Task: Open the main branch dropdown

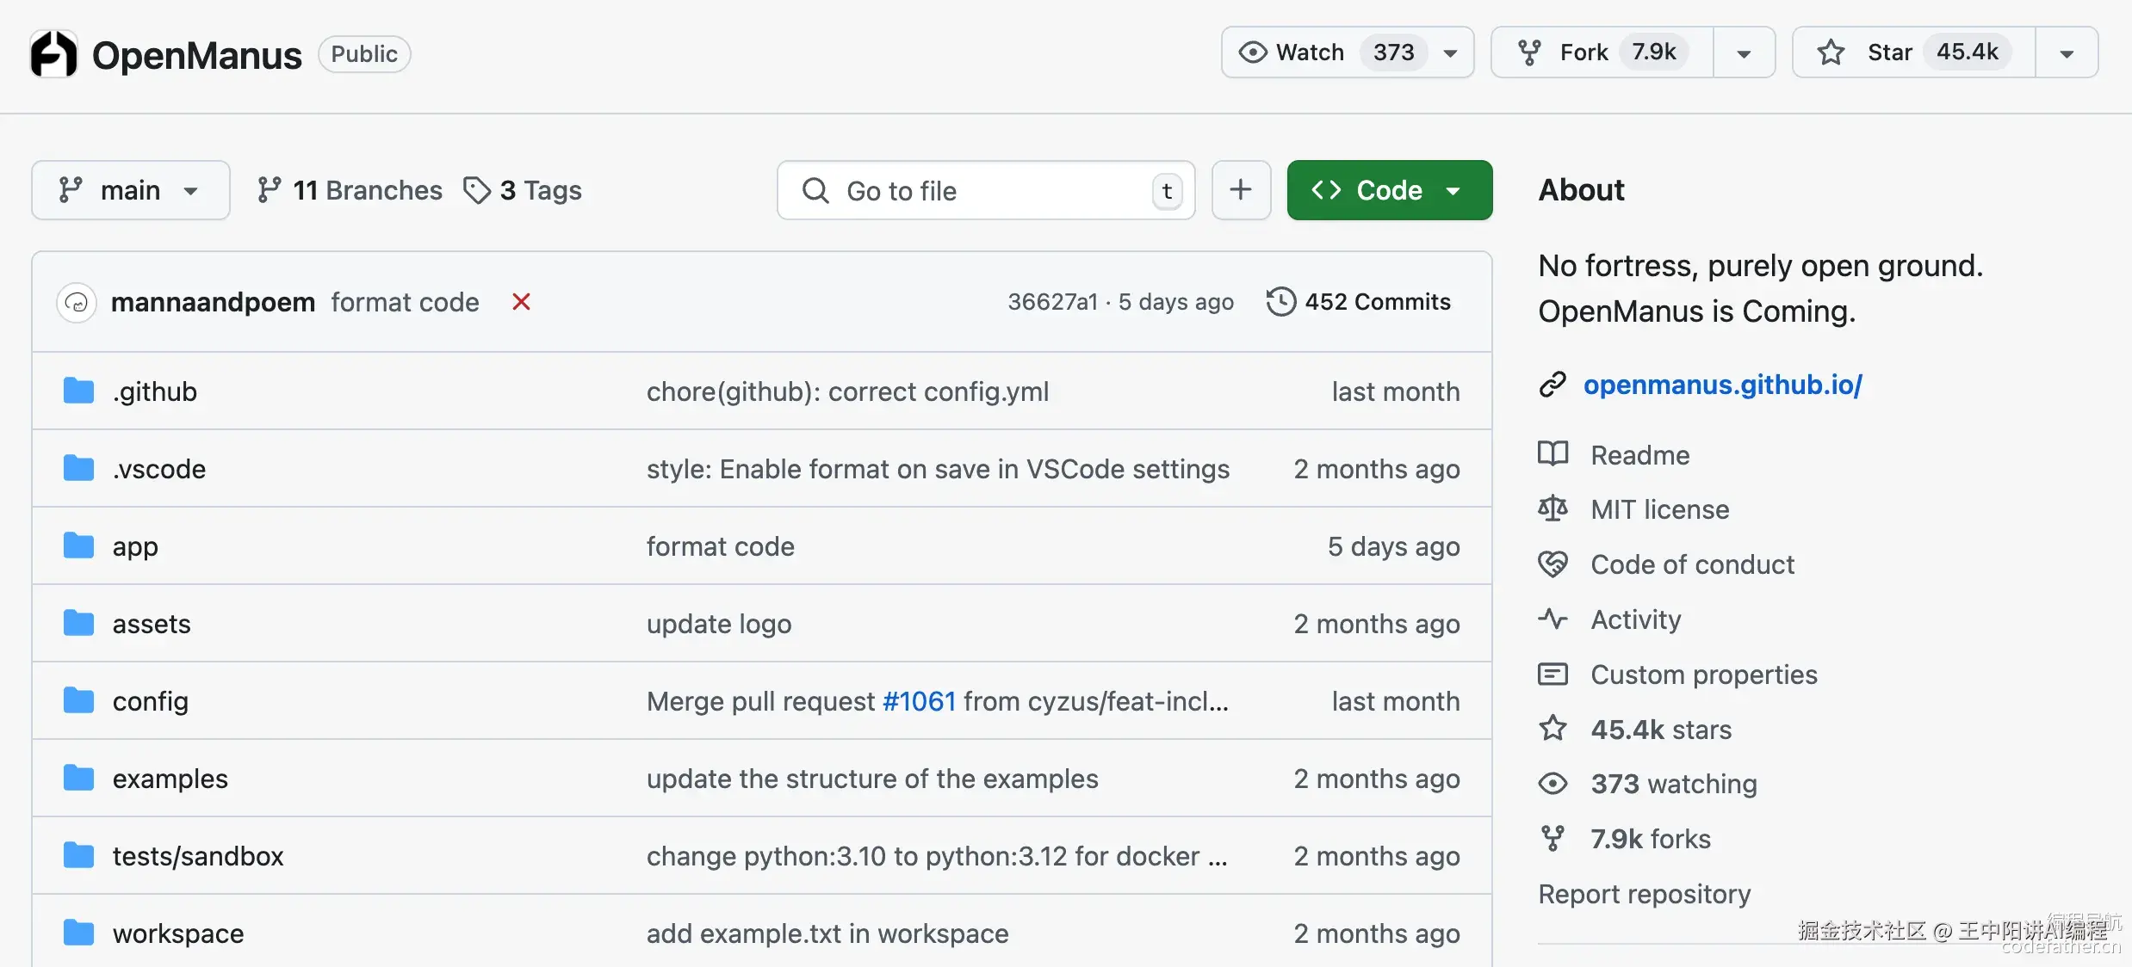Action: [x=131, y=190]
